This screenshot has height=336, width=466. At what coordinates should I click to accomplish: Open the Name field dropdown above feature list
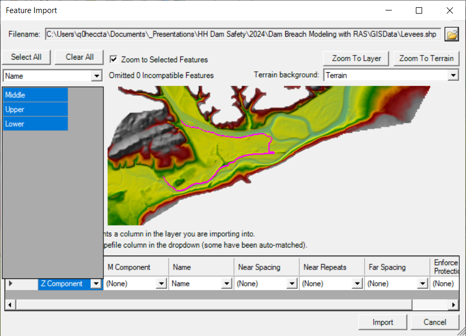[97, 76]
